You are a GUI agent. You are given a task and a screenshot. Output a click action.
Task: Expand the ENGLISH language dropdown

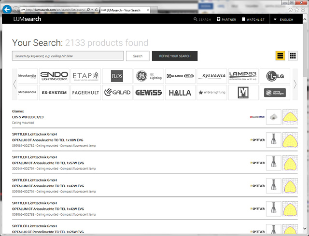click(x=283, y=19)
